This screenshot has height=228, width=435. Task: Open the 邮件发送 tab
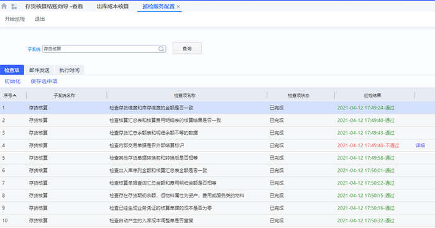pyautogui.click(x=39, y=70)
